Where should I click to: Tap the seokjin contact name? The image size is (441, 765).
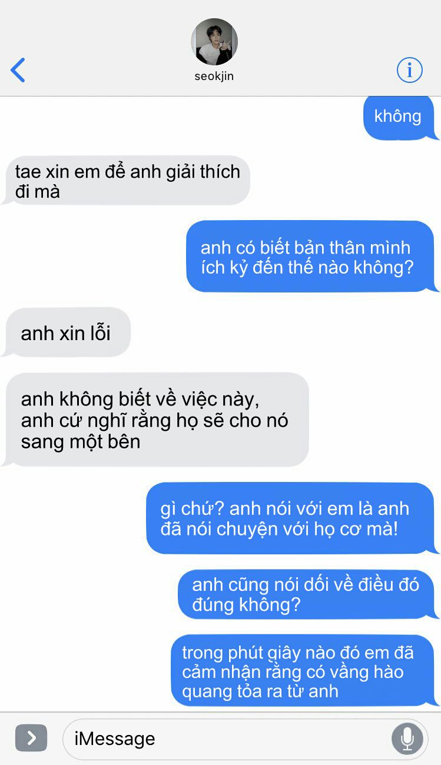pyautogui.click(x=214, y=76)
